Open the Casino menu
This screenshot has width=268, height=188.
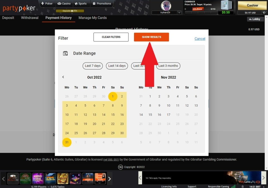point(64,4)
